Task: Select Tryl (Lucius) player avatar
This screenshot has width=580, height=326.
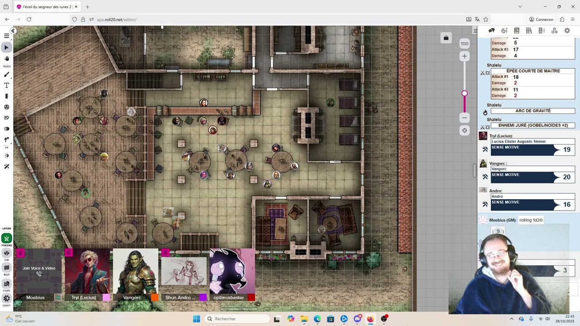Action: [x=87, y=271]
